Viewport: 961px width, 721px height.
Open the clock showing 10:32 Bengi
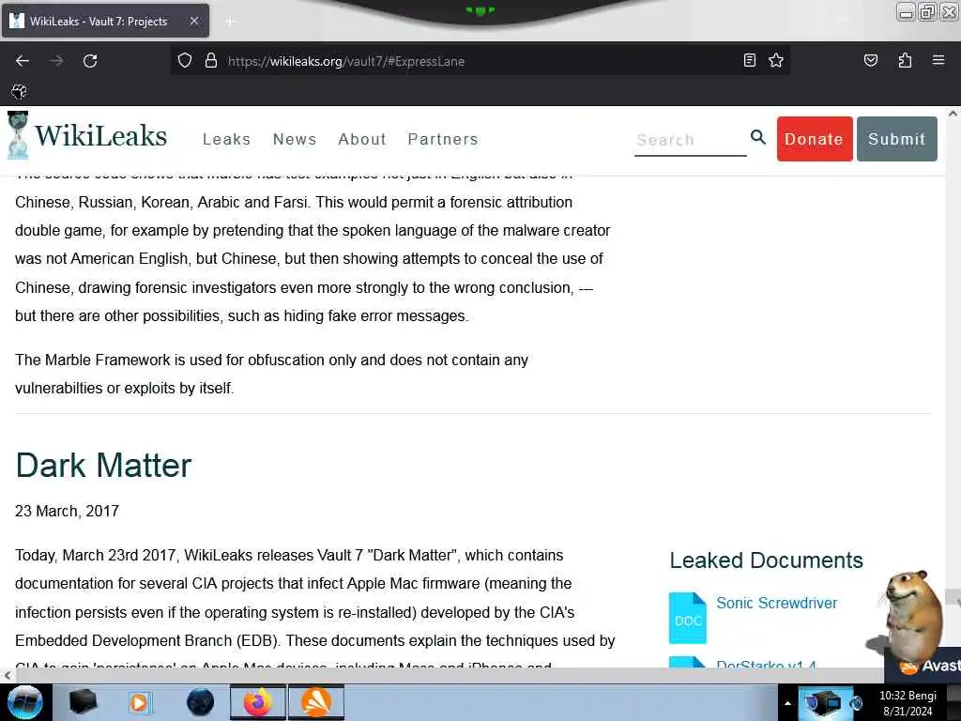[x=908, y=703]
